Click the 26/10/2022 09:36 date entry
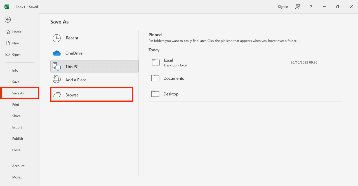This screenshot has height=186, width=358. (304, 62)
